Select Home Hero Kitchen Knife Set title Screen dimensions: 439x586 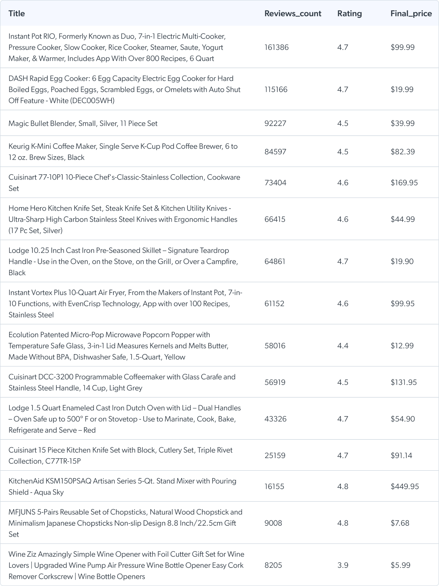[123, 219]
